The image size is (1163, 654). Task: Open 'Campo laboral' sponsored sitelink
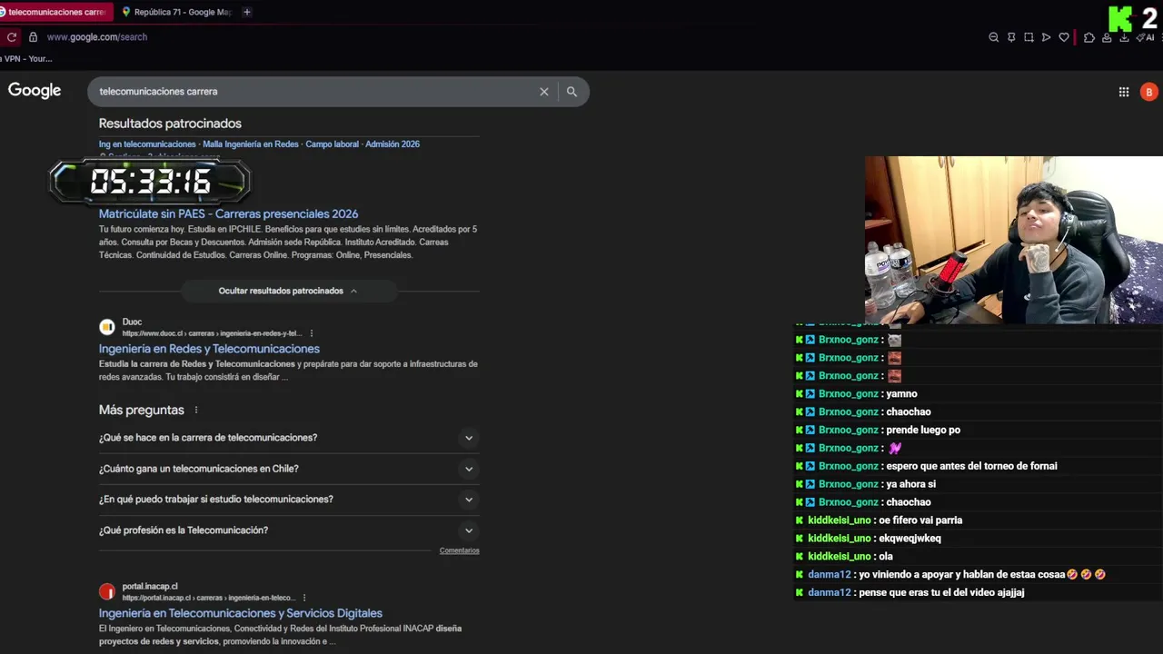tap(332, 144)
